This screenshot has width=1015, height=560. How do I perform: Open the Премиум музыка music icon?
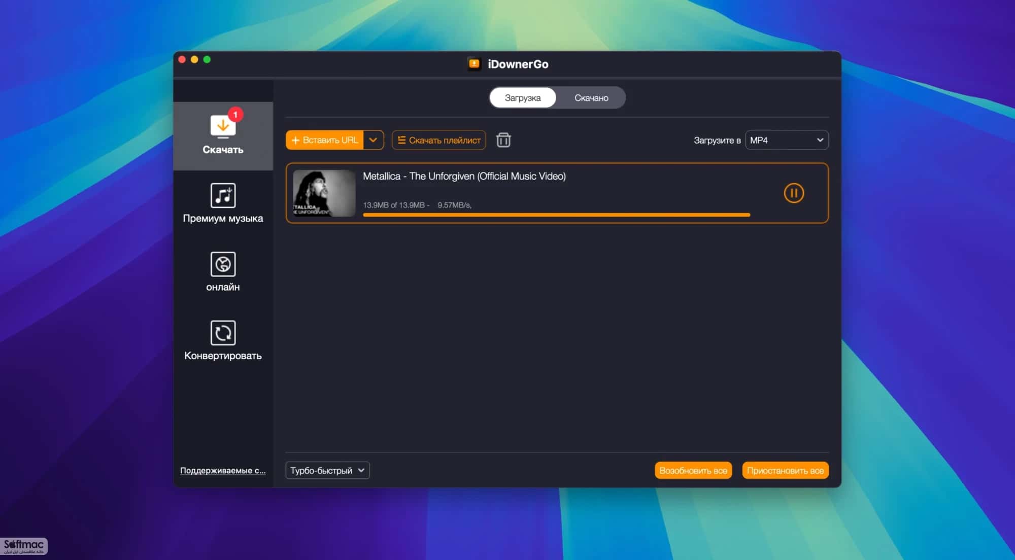pos(223,195)
